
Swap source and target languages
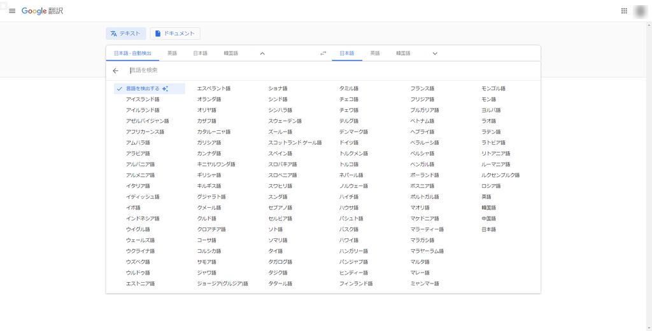coord(323,53)
